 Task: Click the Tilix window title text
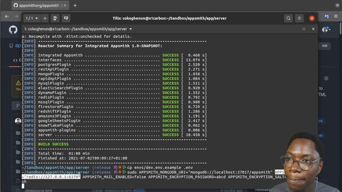[x=169, y=19]
